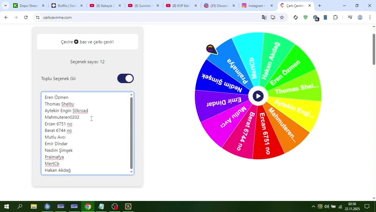
Task: Open a new browser tab
Action: click(x=320, y=6)
